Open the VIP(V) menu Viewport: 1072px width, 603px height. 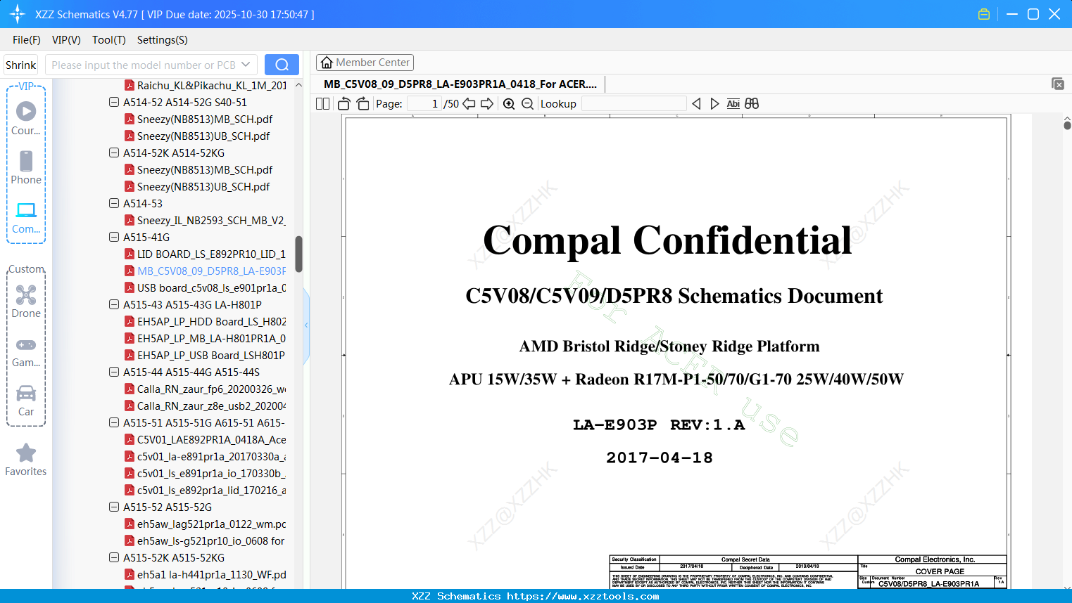tap(66, 40)
